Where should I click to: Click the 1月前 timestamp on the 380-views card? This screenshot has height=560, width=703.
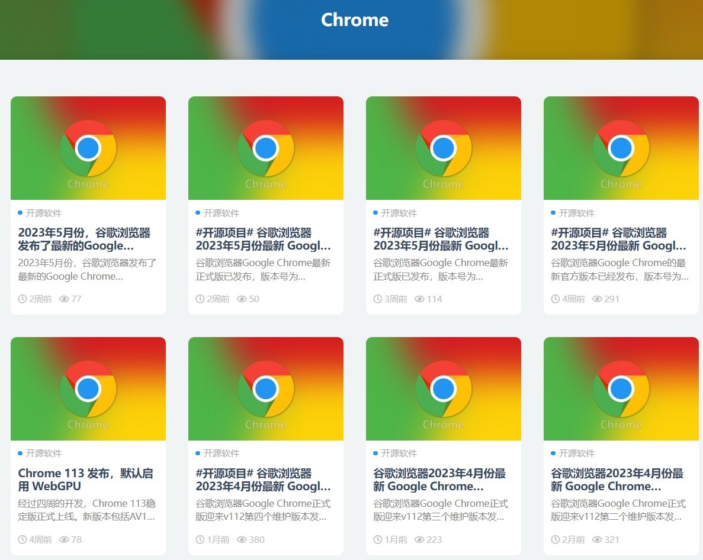click(x=219, y=540)
